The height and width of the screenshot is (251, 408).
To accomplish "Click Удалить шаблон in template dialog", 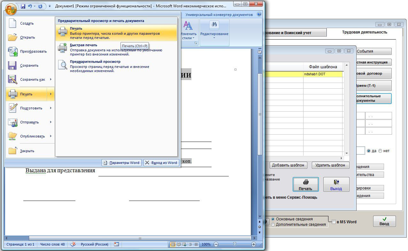I will (330, 165).
